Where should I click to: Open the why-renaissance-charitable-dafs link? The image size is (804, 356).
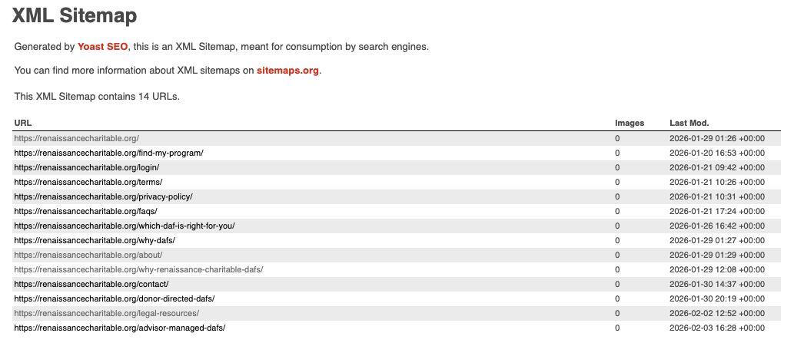coord(139,269)
